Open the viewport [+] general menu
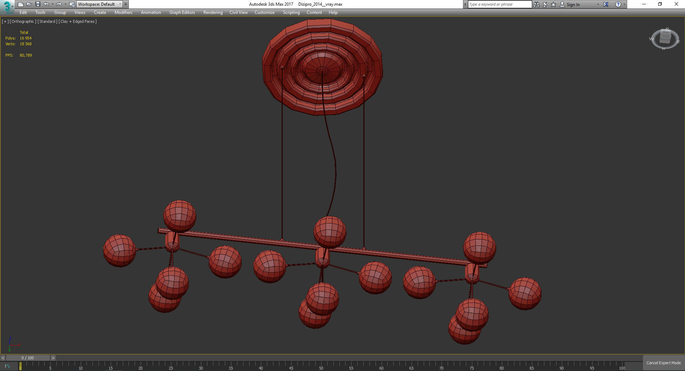The height and width of the screenshot is (371, 685). [5, 21]
